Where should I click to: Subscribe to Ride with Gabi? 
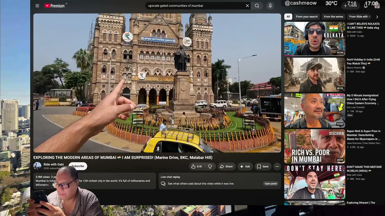click(x=78, y=166)
